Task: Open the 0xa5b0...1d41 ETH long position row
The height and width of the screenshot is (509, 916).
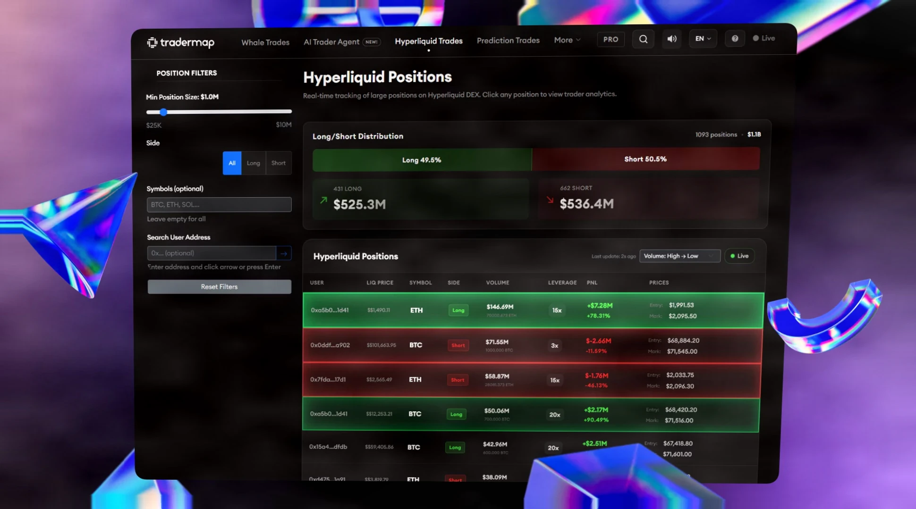Action: (x=533, y=310)
